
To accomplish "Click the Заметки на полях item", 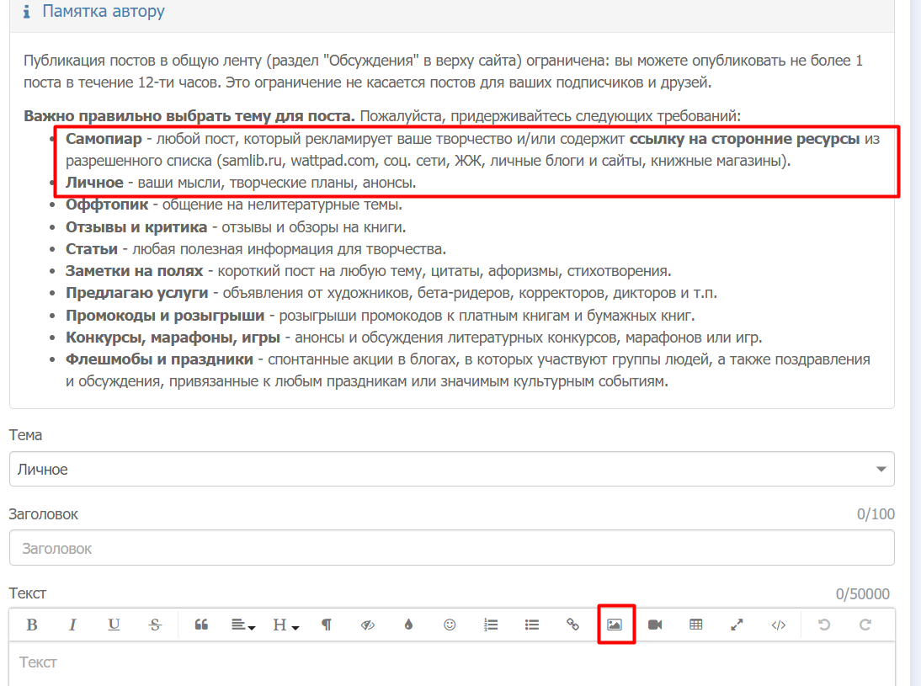I will tap(368, 271).
